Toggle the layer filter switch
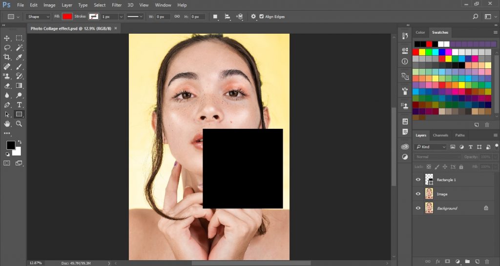The image size is (500, 266). coord(497,146)
